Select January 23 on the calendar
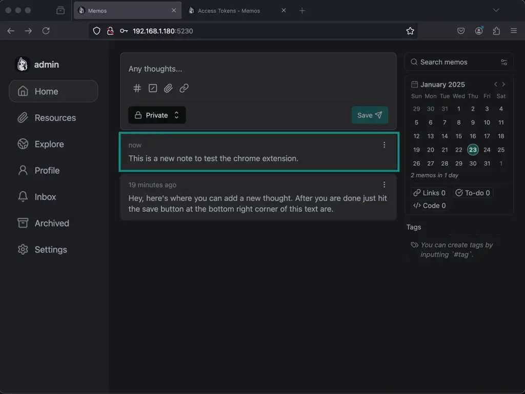The height and width of the screenshot is (394, 525). pyautogui.click(x=472, y=150)
